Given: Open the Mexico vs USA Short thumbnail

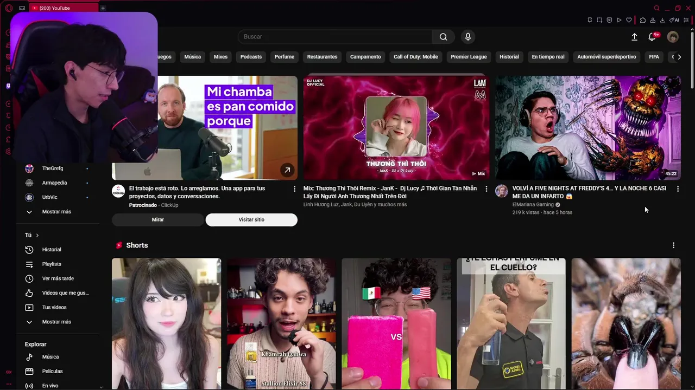Looking at the screenshot, I should click(x=396, y=324).
